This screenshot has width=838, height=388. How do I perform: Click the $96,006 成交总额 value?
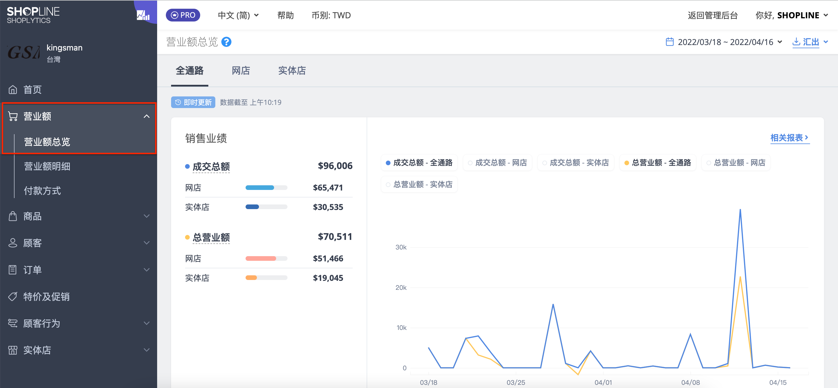335,166
